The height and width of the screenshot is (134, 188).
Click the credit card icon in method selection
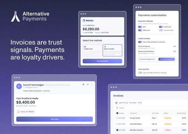click(x=85, y=47)
